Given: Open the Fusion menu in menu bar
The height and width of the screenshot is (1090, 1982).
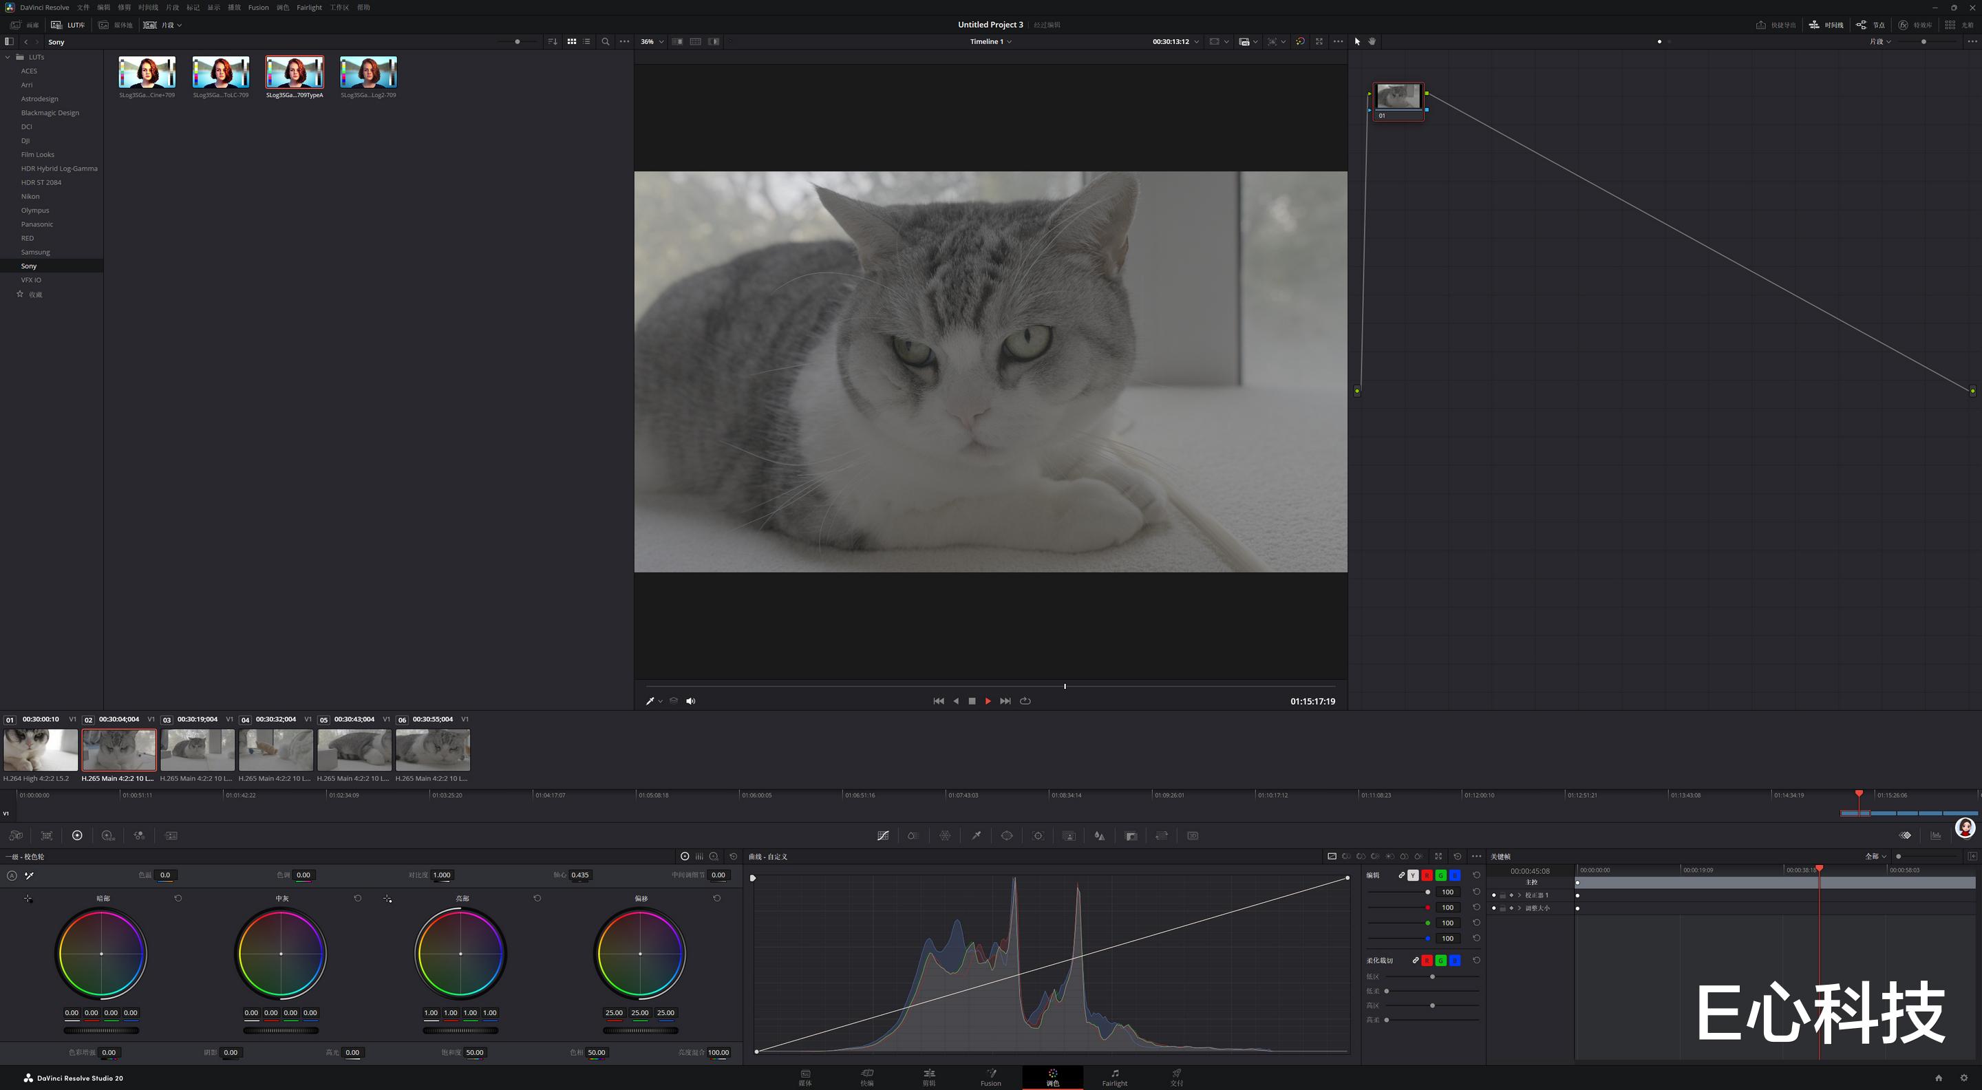Looking at the screenshot, I should [259, 7].
